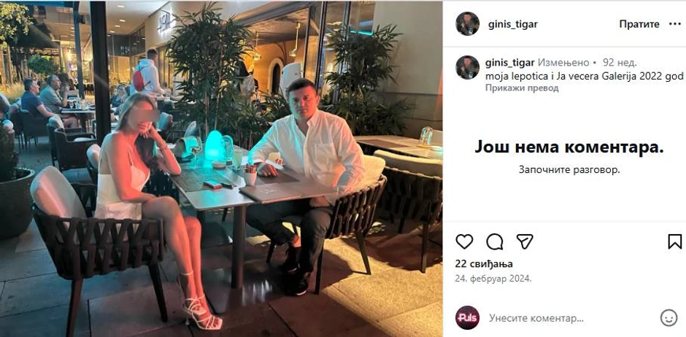Open ginis_tigar avatar beside caption
This screenshot has width=686, height=337.
pos(467,67)
